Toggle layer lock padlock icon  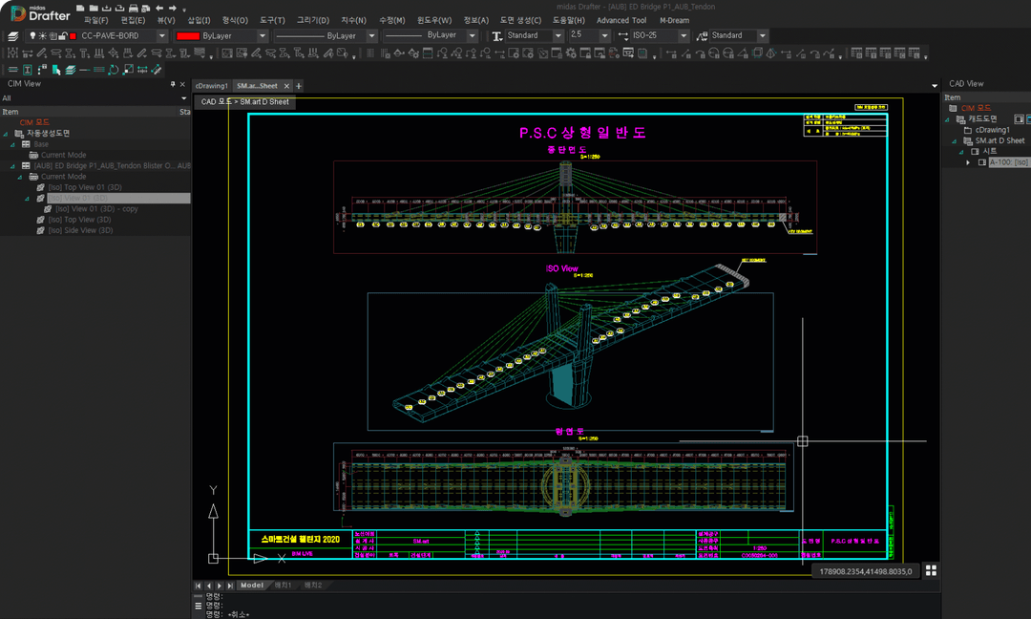62,36
